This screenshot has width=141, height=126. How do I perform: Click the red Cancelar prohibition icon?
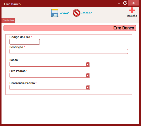[x=76, y=13]
